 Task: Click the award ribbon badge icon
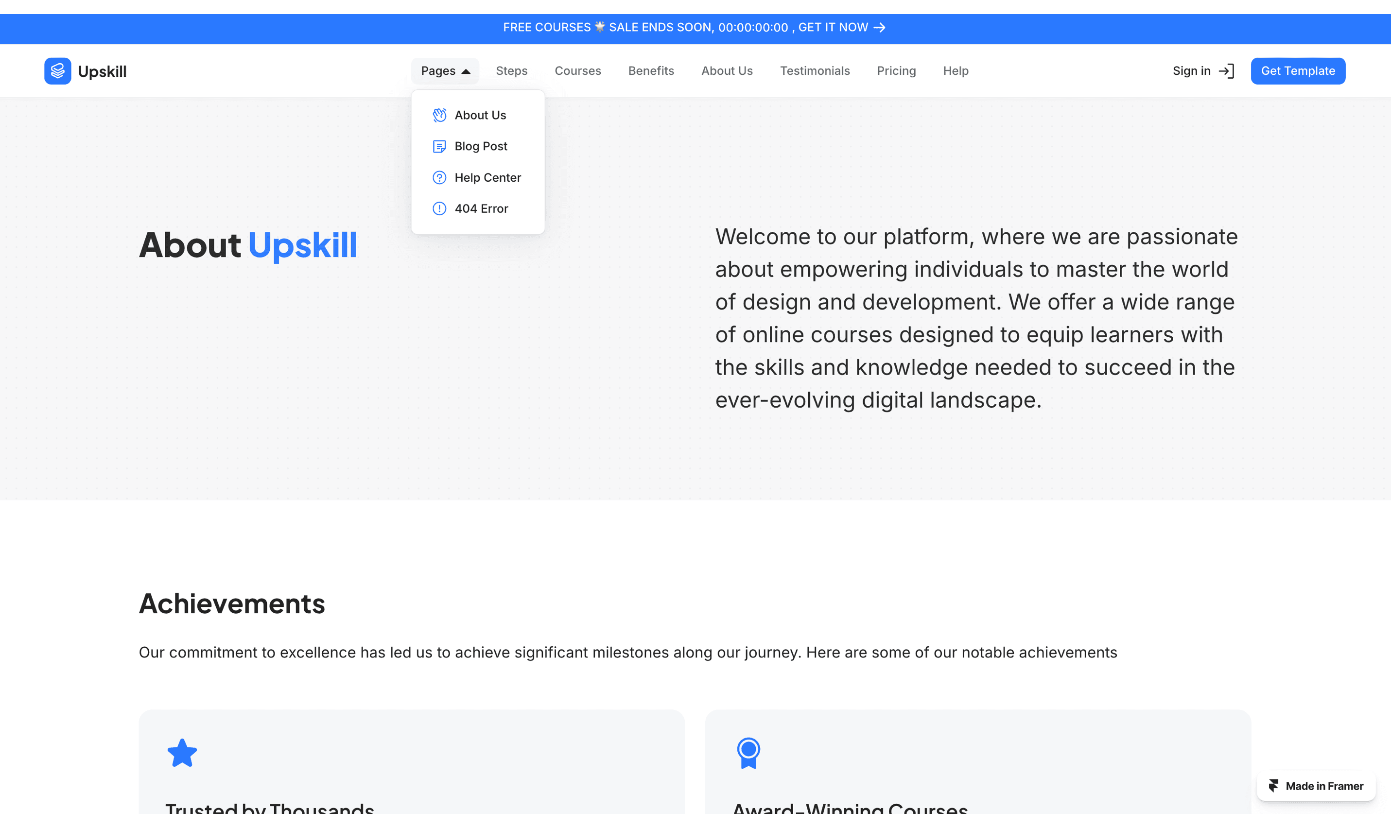[748, 753]
